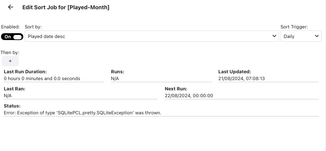This screenshot has width=326, height=151.
Task: Click the 'Sort Trigger:' label
Action: coord(294,27)
